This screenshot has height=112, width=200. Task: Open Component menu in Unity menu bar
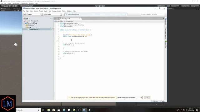click(24, 3)
